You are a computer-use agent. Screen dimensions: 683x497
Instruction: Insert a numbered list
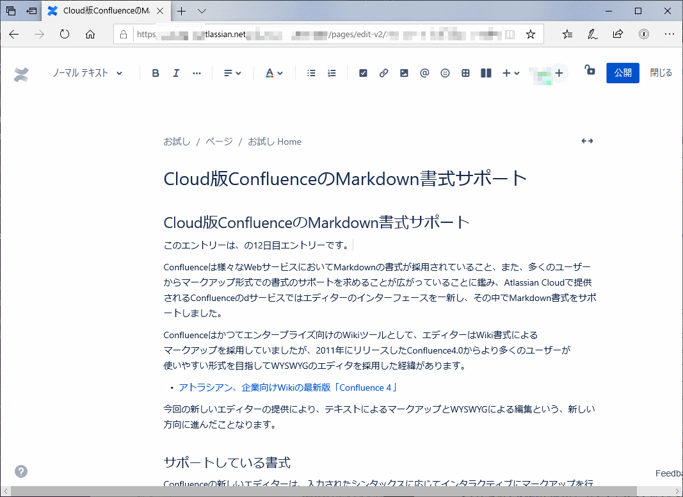pos(332,73)
